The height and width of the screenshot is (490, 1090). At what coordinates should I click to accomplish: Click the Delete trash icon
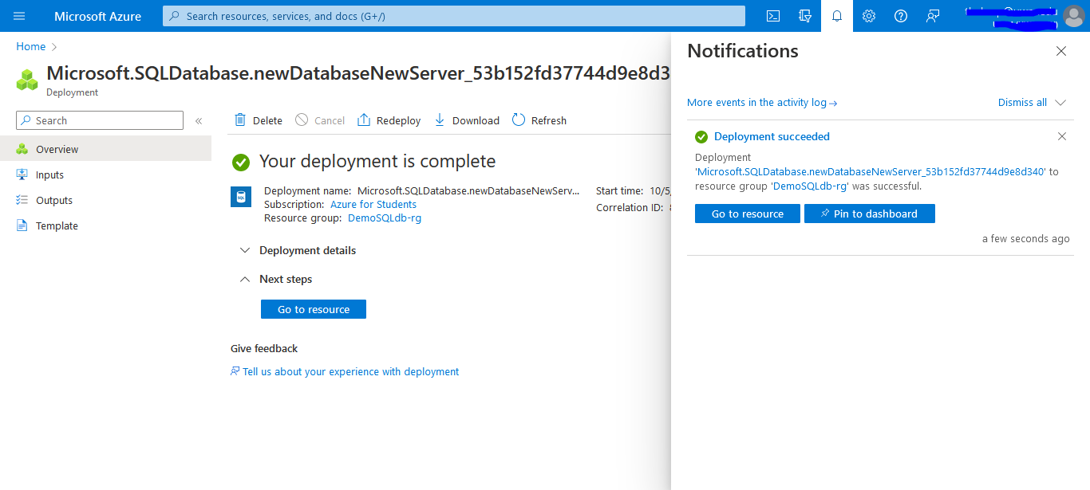coord(240,120)
